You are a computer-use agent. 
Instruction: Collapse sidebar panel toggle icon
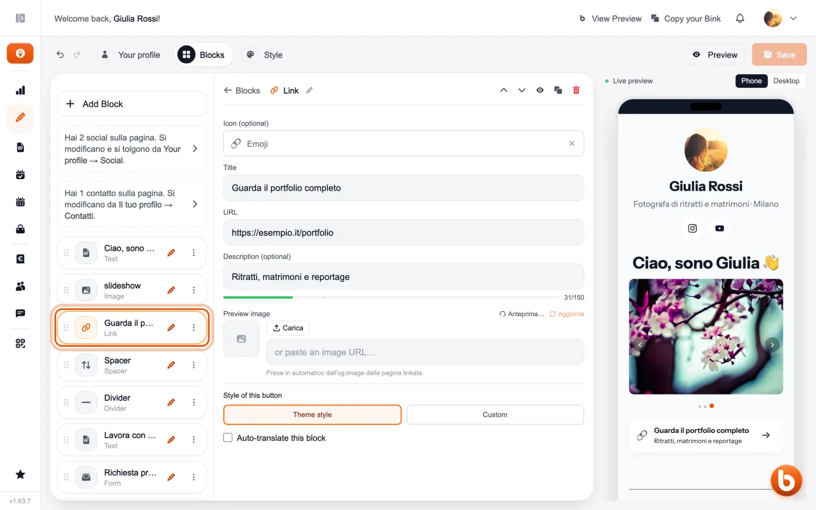20,18
